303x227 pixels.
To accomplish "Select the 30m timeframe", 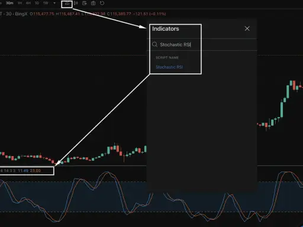I will pos(9,3).
